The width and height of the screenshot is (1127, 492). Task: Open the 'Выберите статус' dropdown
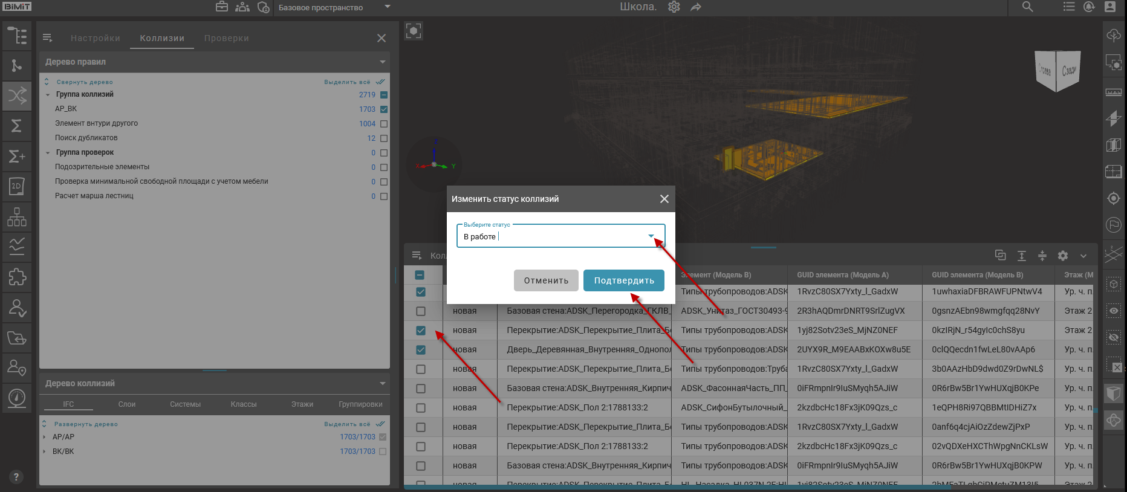(651, 236)
